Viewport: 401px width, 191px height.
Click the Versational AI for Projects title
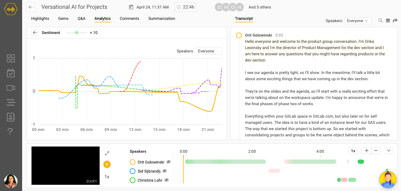coord(74,7)
